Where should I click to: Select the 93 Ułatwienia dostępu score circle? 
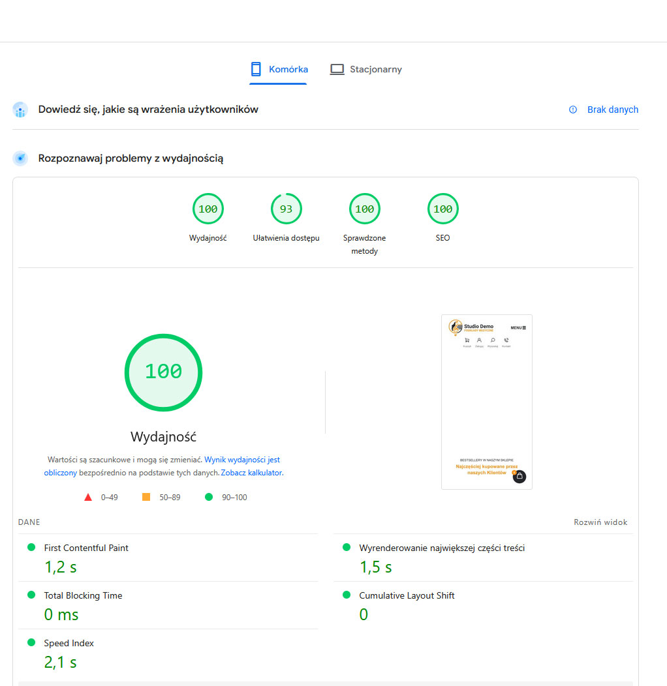click(x=286, y=209)
